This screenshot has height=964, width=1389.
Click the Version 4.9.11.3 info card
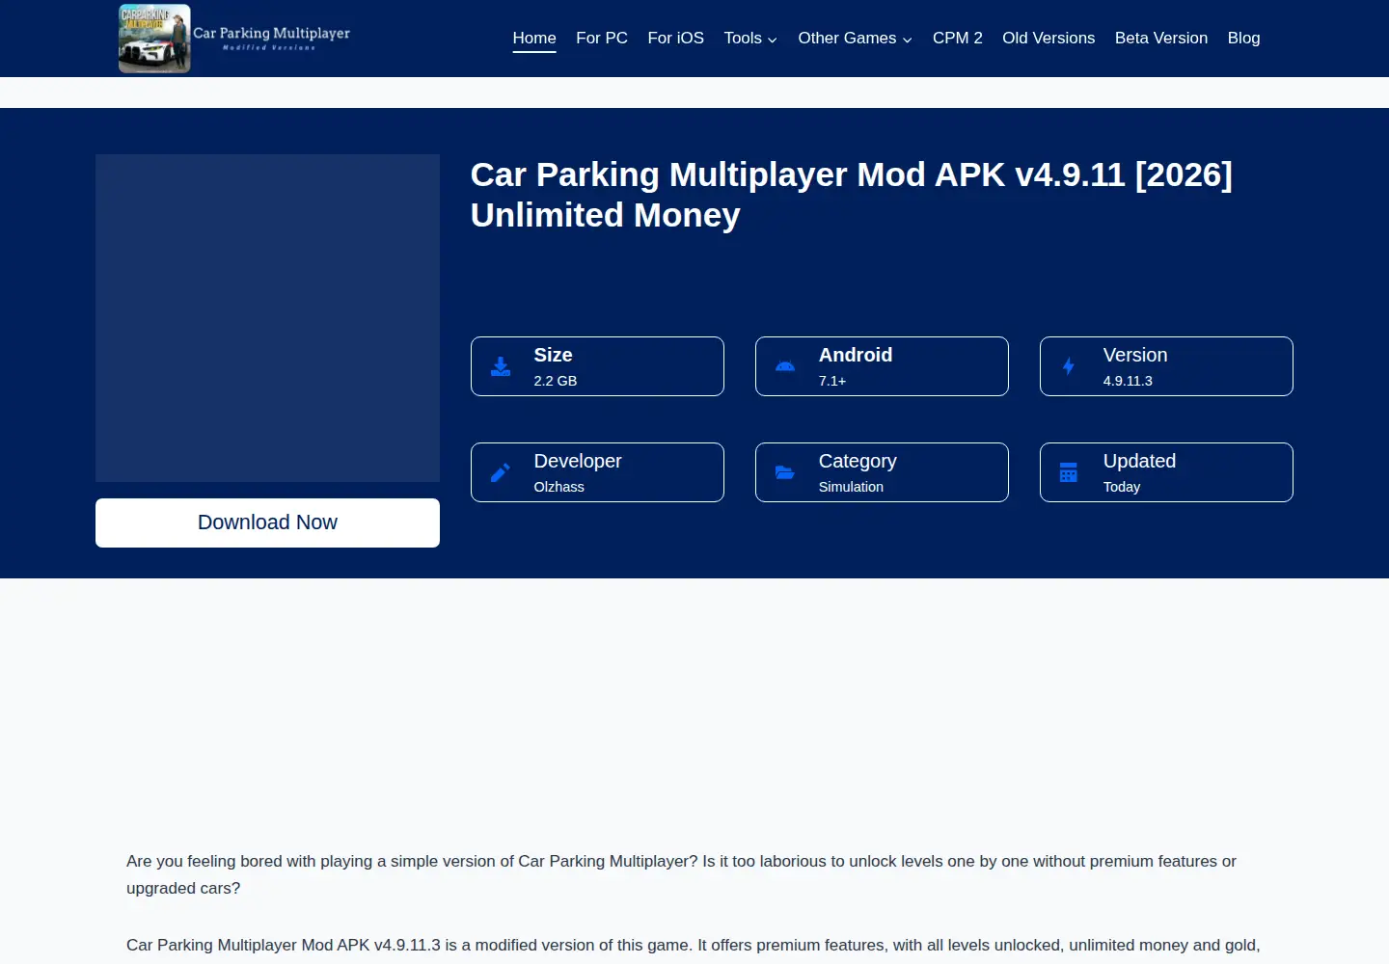[1166, 366]
